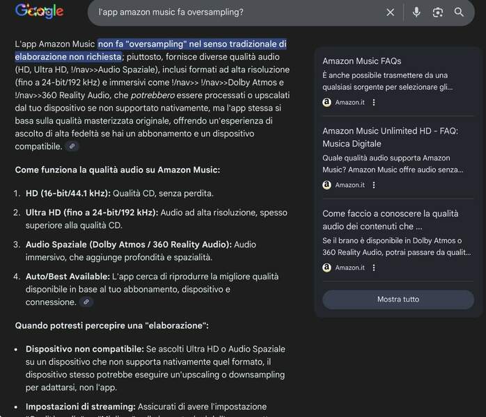Click Amazon favicon under Unlimited HD FAQ
The height and width of the screenshot is (417, 486).
[327, 185]
